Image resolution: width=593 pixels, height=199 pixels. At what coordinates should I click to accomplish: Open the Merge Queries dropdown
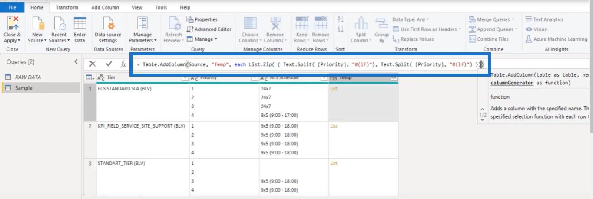pyautogui.click(x=513, y=19)
